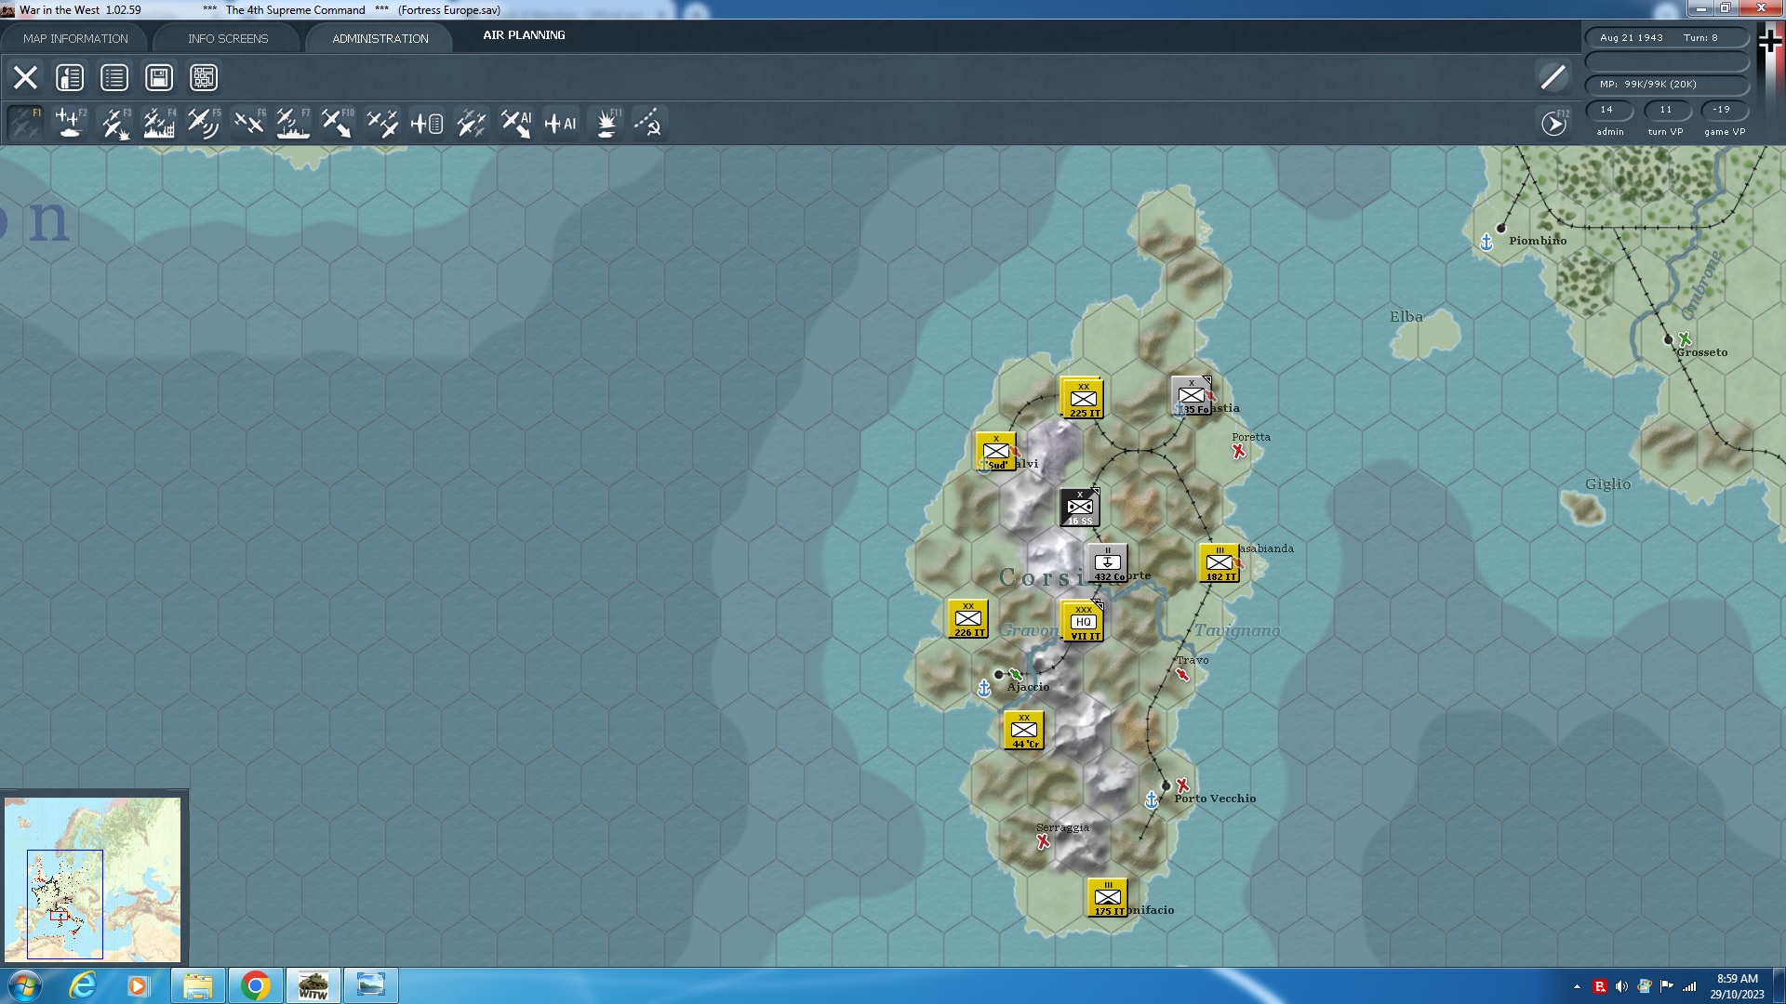Click the F12 end-of-turn arrow icon

(1552, 122)
